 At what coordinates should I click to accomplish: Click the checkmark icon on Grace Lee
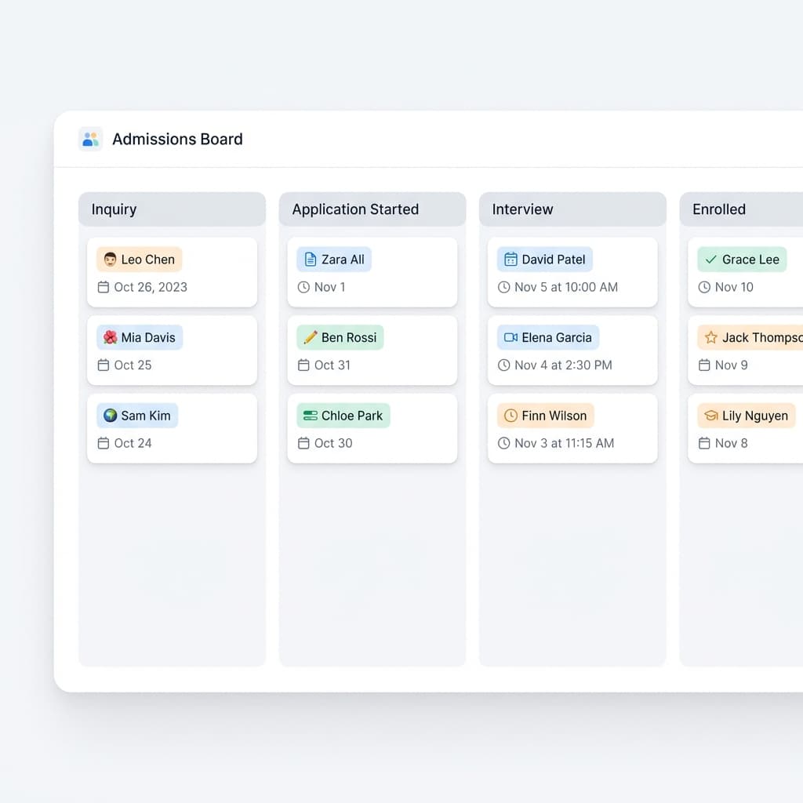(711, 260)
